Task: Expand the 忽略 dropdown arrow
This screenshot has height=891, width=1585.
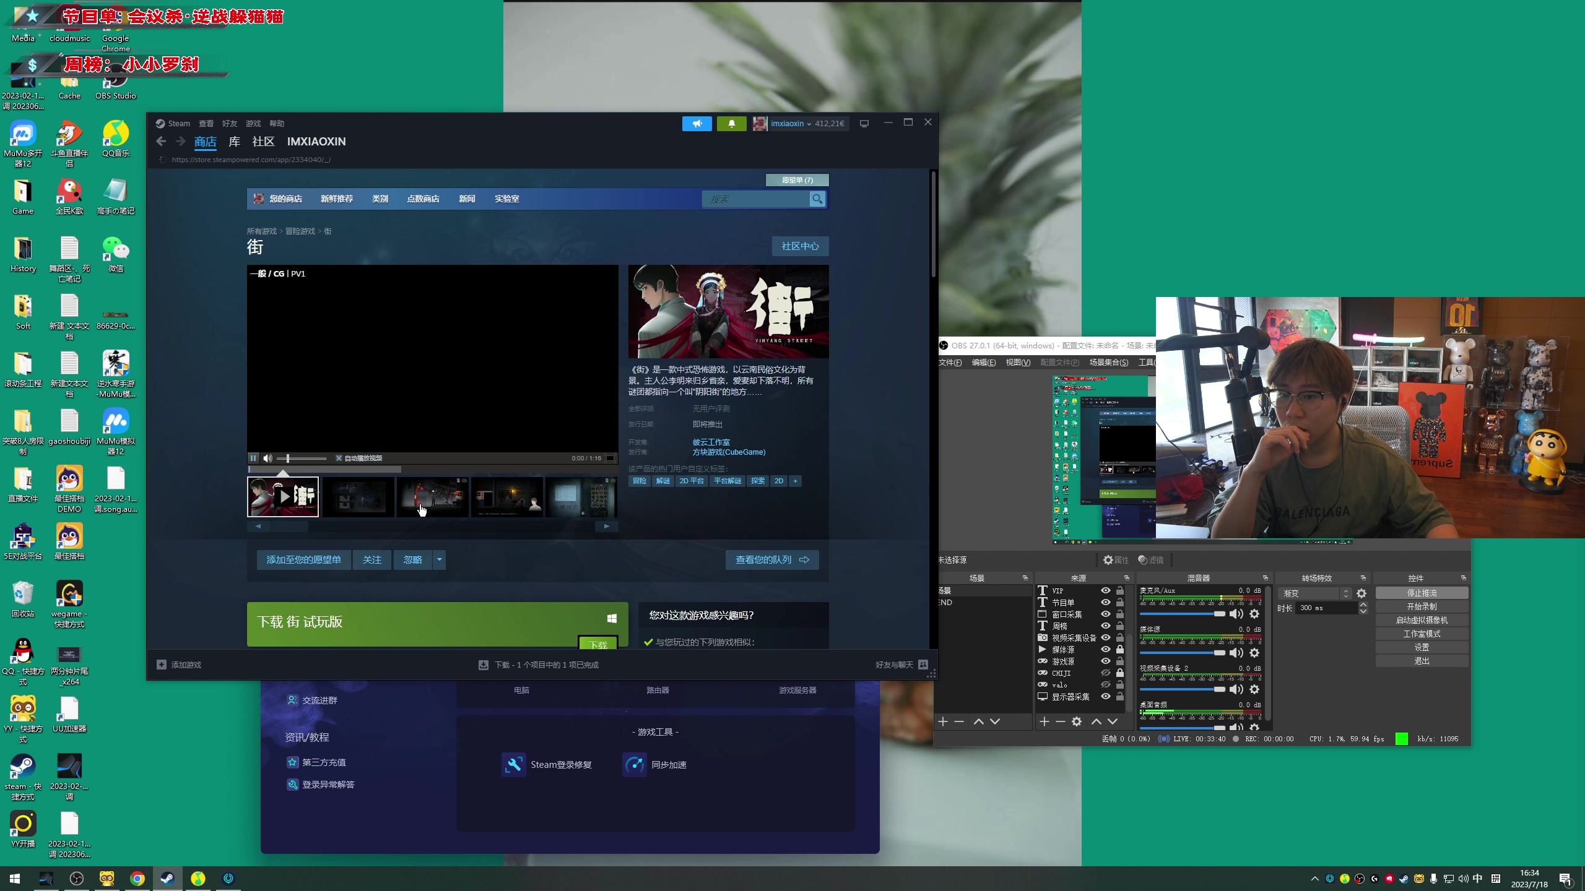Action: click(439, 560)
